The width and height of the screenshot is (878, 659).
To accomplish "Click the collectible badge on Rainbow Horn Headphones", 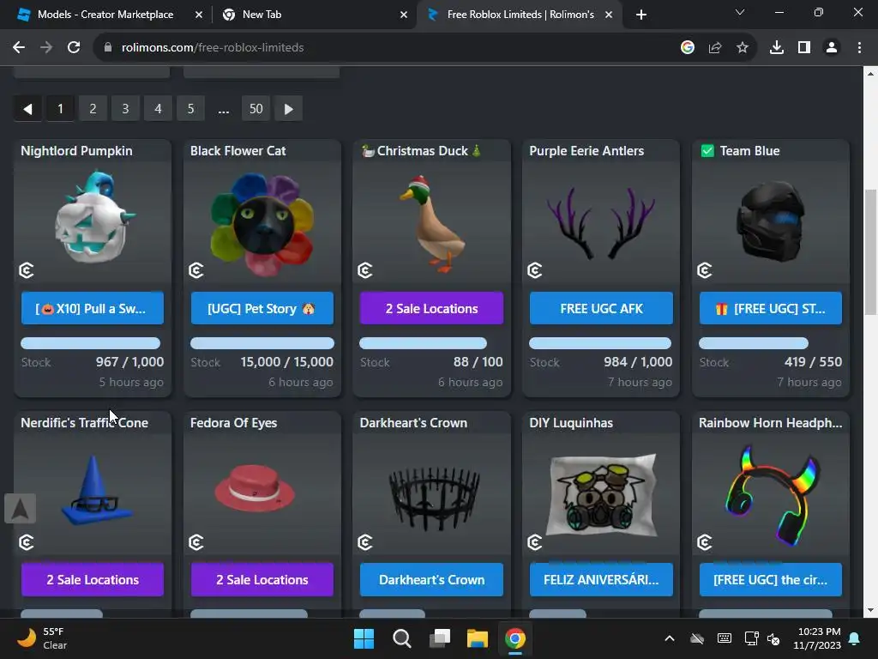I will tap(705, 542).
